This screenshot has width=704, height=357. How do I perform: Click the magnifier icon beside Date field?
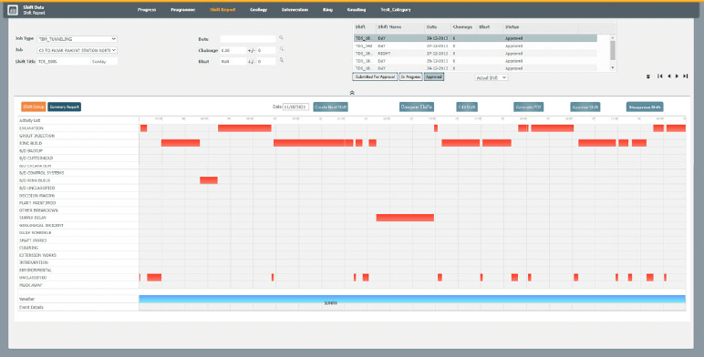click(282, 38)
